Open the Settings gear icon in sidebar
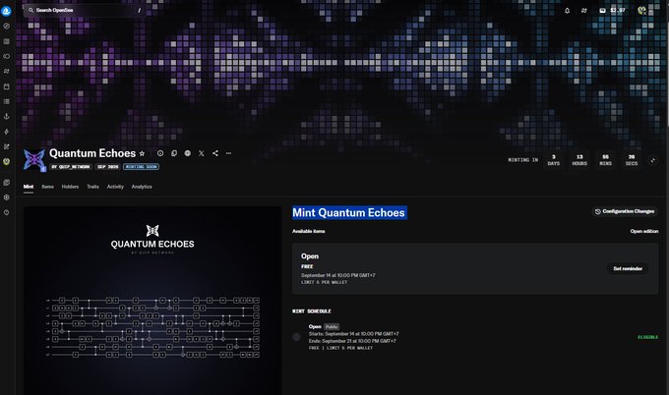Screen dimensions: 669x395 tap(7, 197)
